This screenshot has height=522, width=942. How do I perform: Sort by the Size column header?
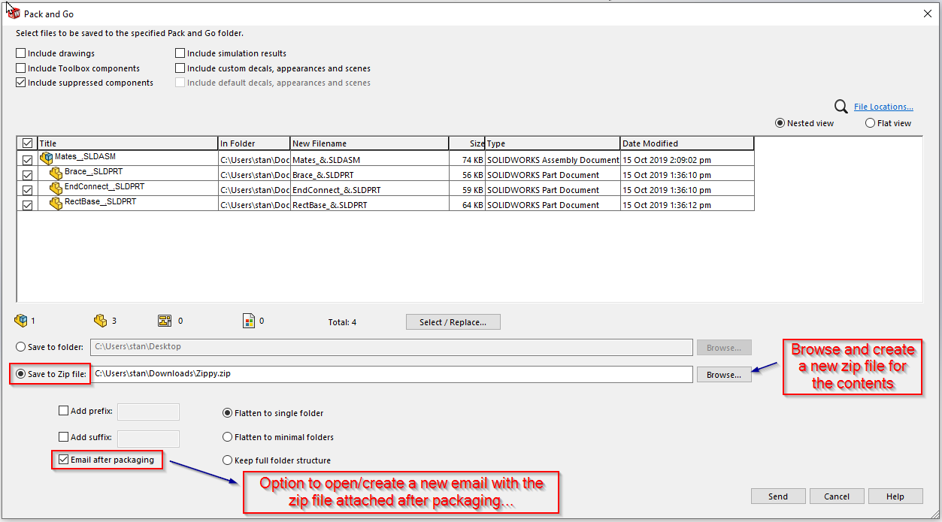pos(467,143)
